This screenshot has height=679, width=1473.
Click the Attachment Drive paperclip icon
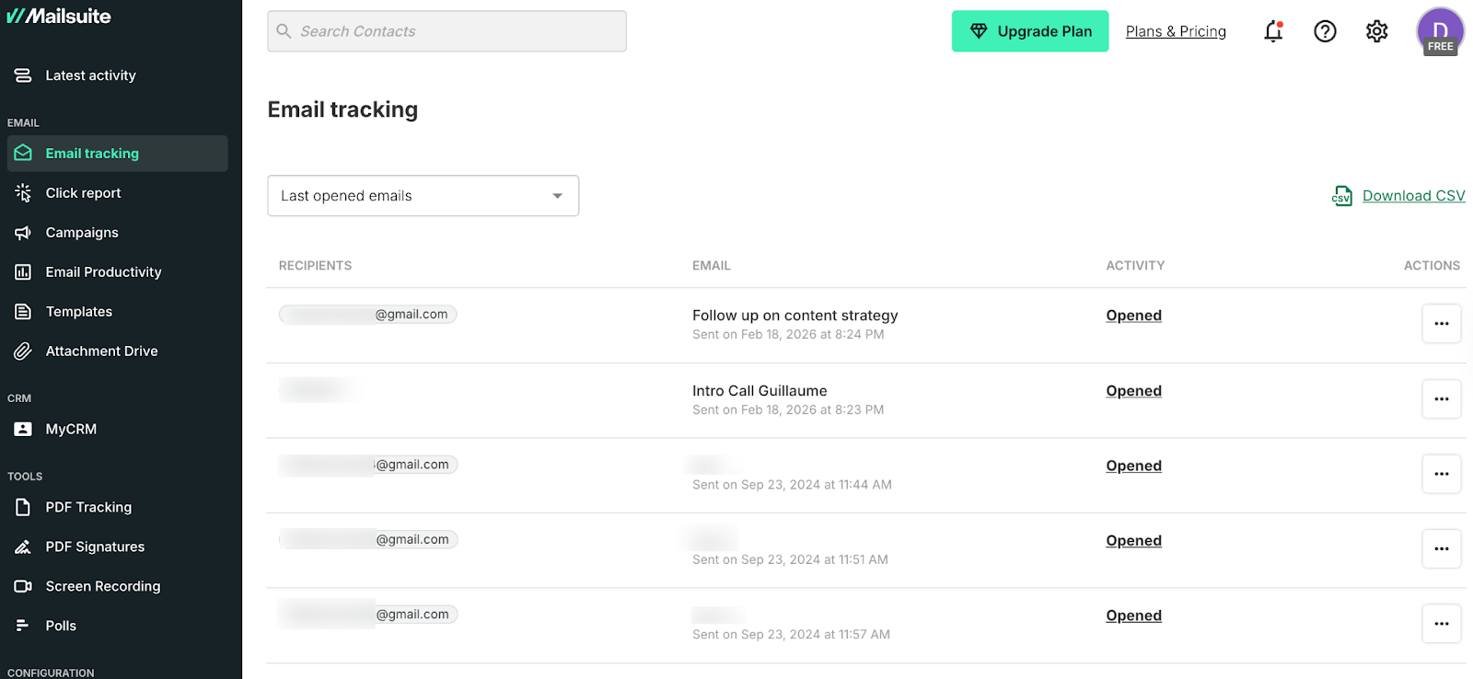point(23,351)
